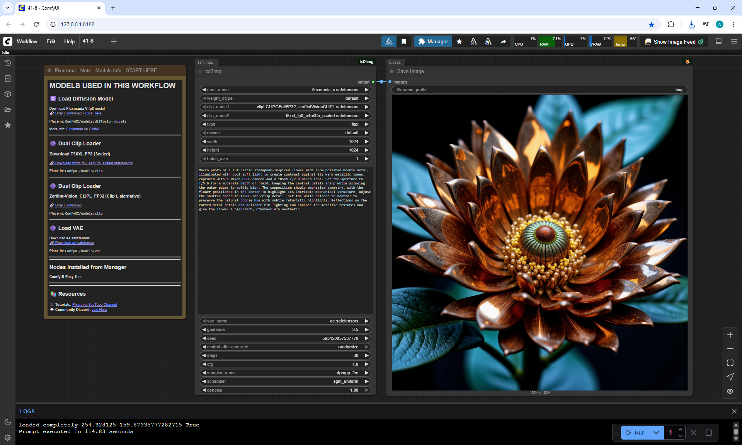Open the node library cube icon
The image size is (742, 445).
pos(7,94)
